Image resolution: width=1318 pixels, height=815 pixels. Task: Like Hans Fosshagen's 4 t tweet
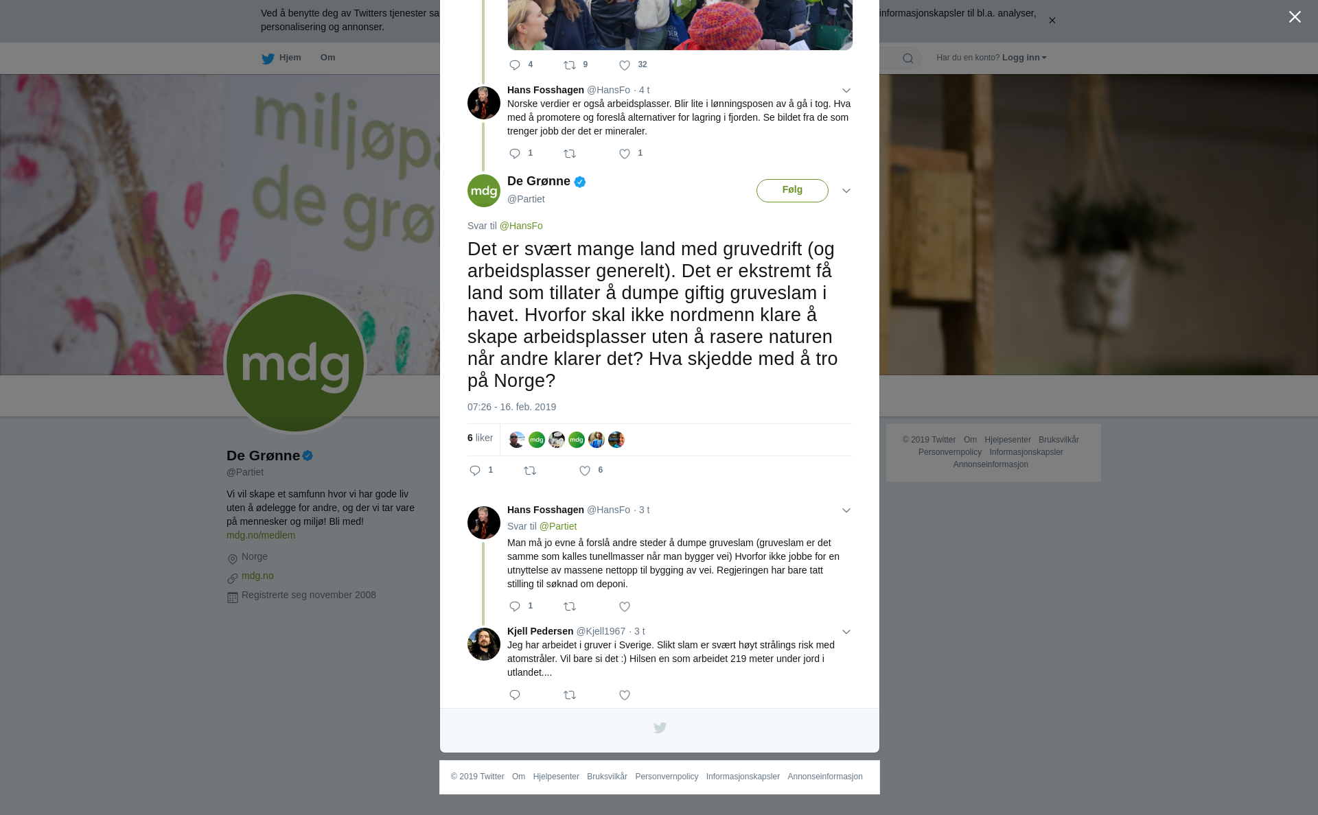point(625,154)
